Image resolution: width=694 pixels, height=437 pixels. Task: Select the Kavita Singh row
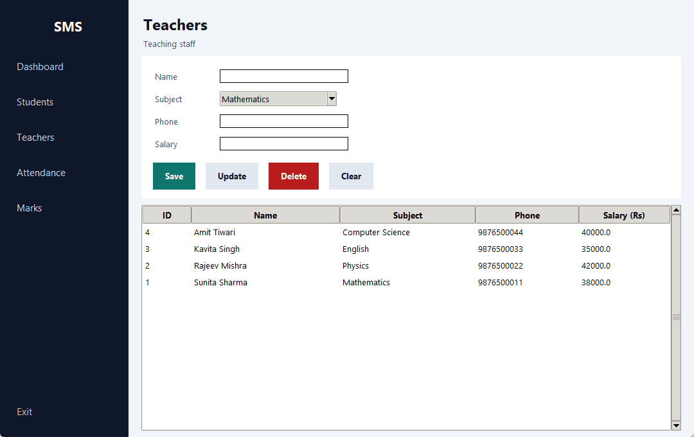point(406,249)
